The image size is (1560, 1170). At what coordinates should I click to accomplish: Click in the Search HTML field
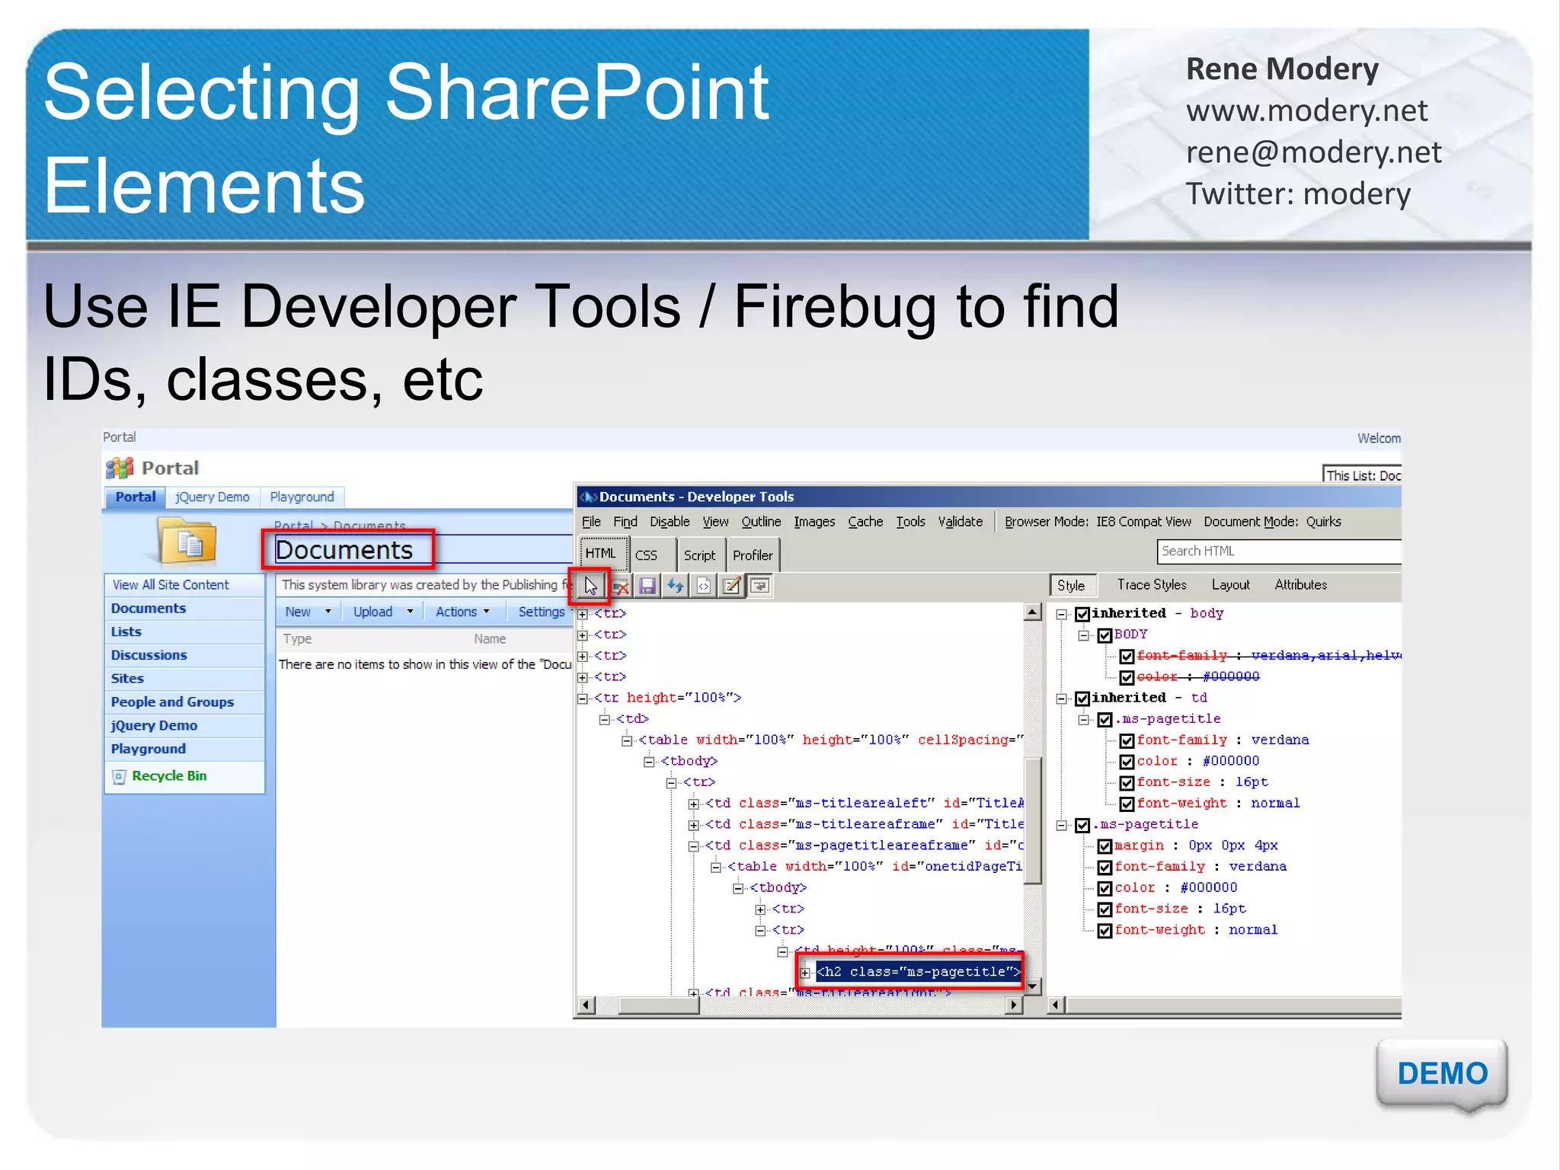1279,551
